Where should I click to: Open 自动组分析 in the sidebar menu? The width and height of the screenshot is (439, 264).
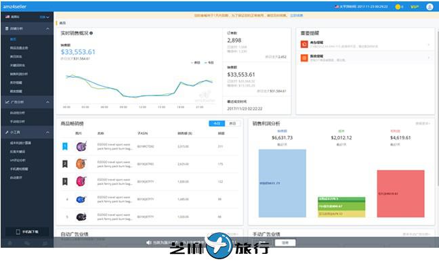click(x=18, y=112)
